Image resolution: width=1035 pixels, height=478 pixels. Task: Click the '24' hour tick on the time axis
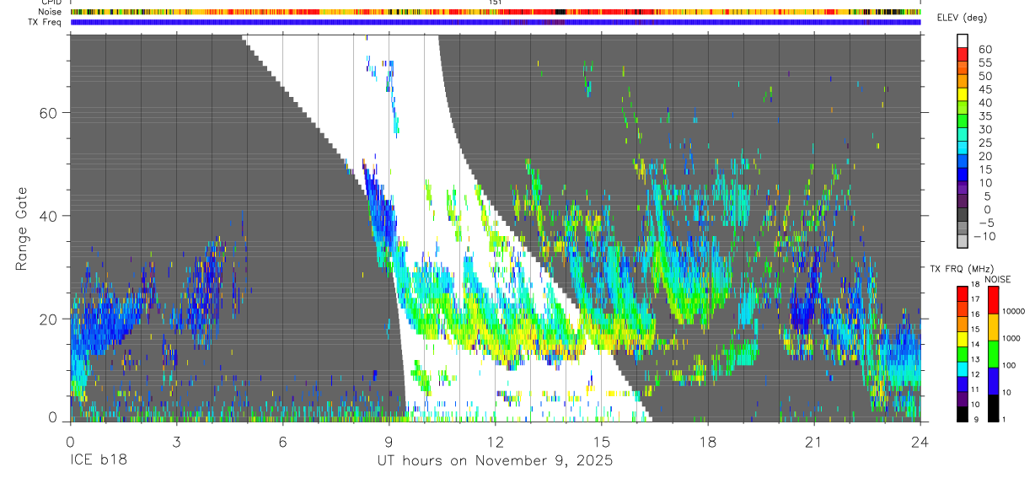coord(920,442)
